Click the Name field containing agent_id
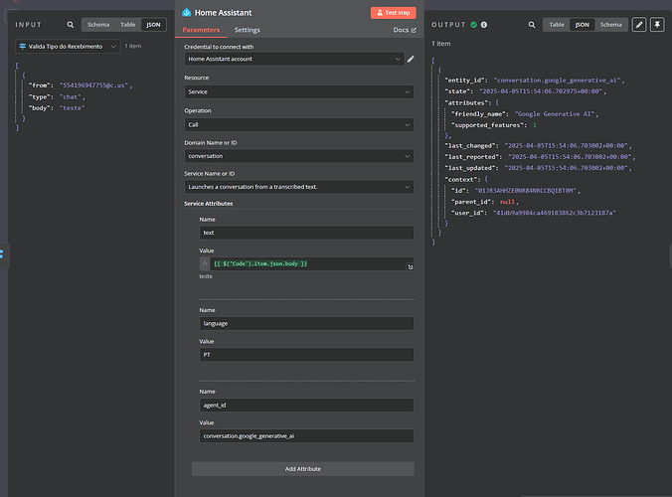The height and width of the screenshot is (497, 672). 306,405
